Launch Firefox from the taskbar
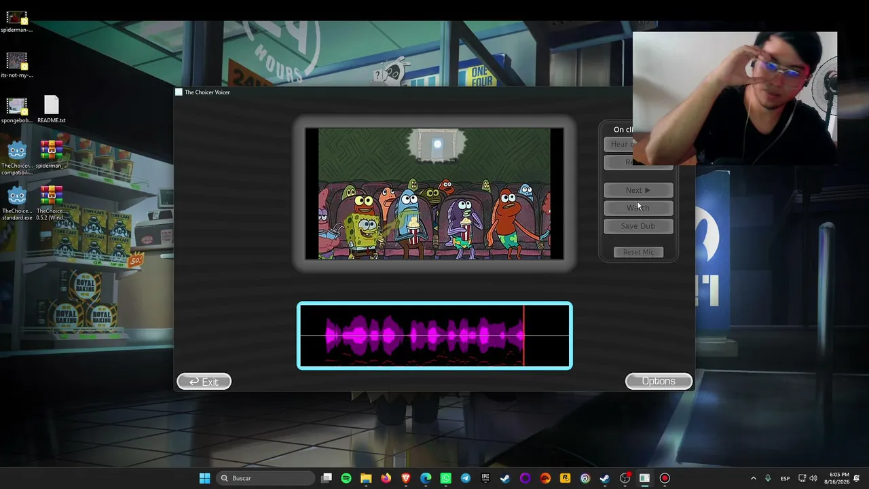The image size is (869, 489). pyautogui.click(x=386, y=478)
